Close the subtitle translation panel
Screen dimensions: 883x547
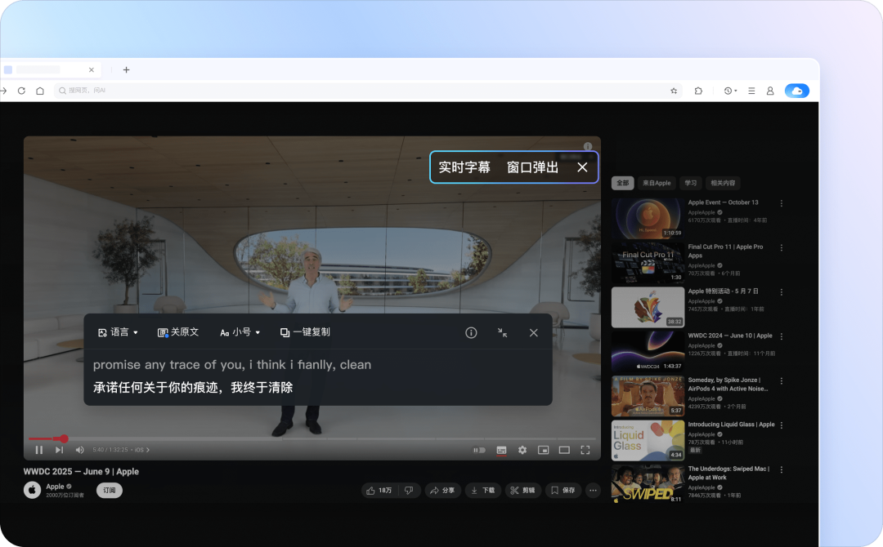[533, 333]
